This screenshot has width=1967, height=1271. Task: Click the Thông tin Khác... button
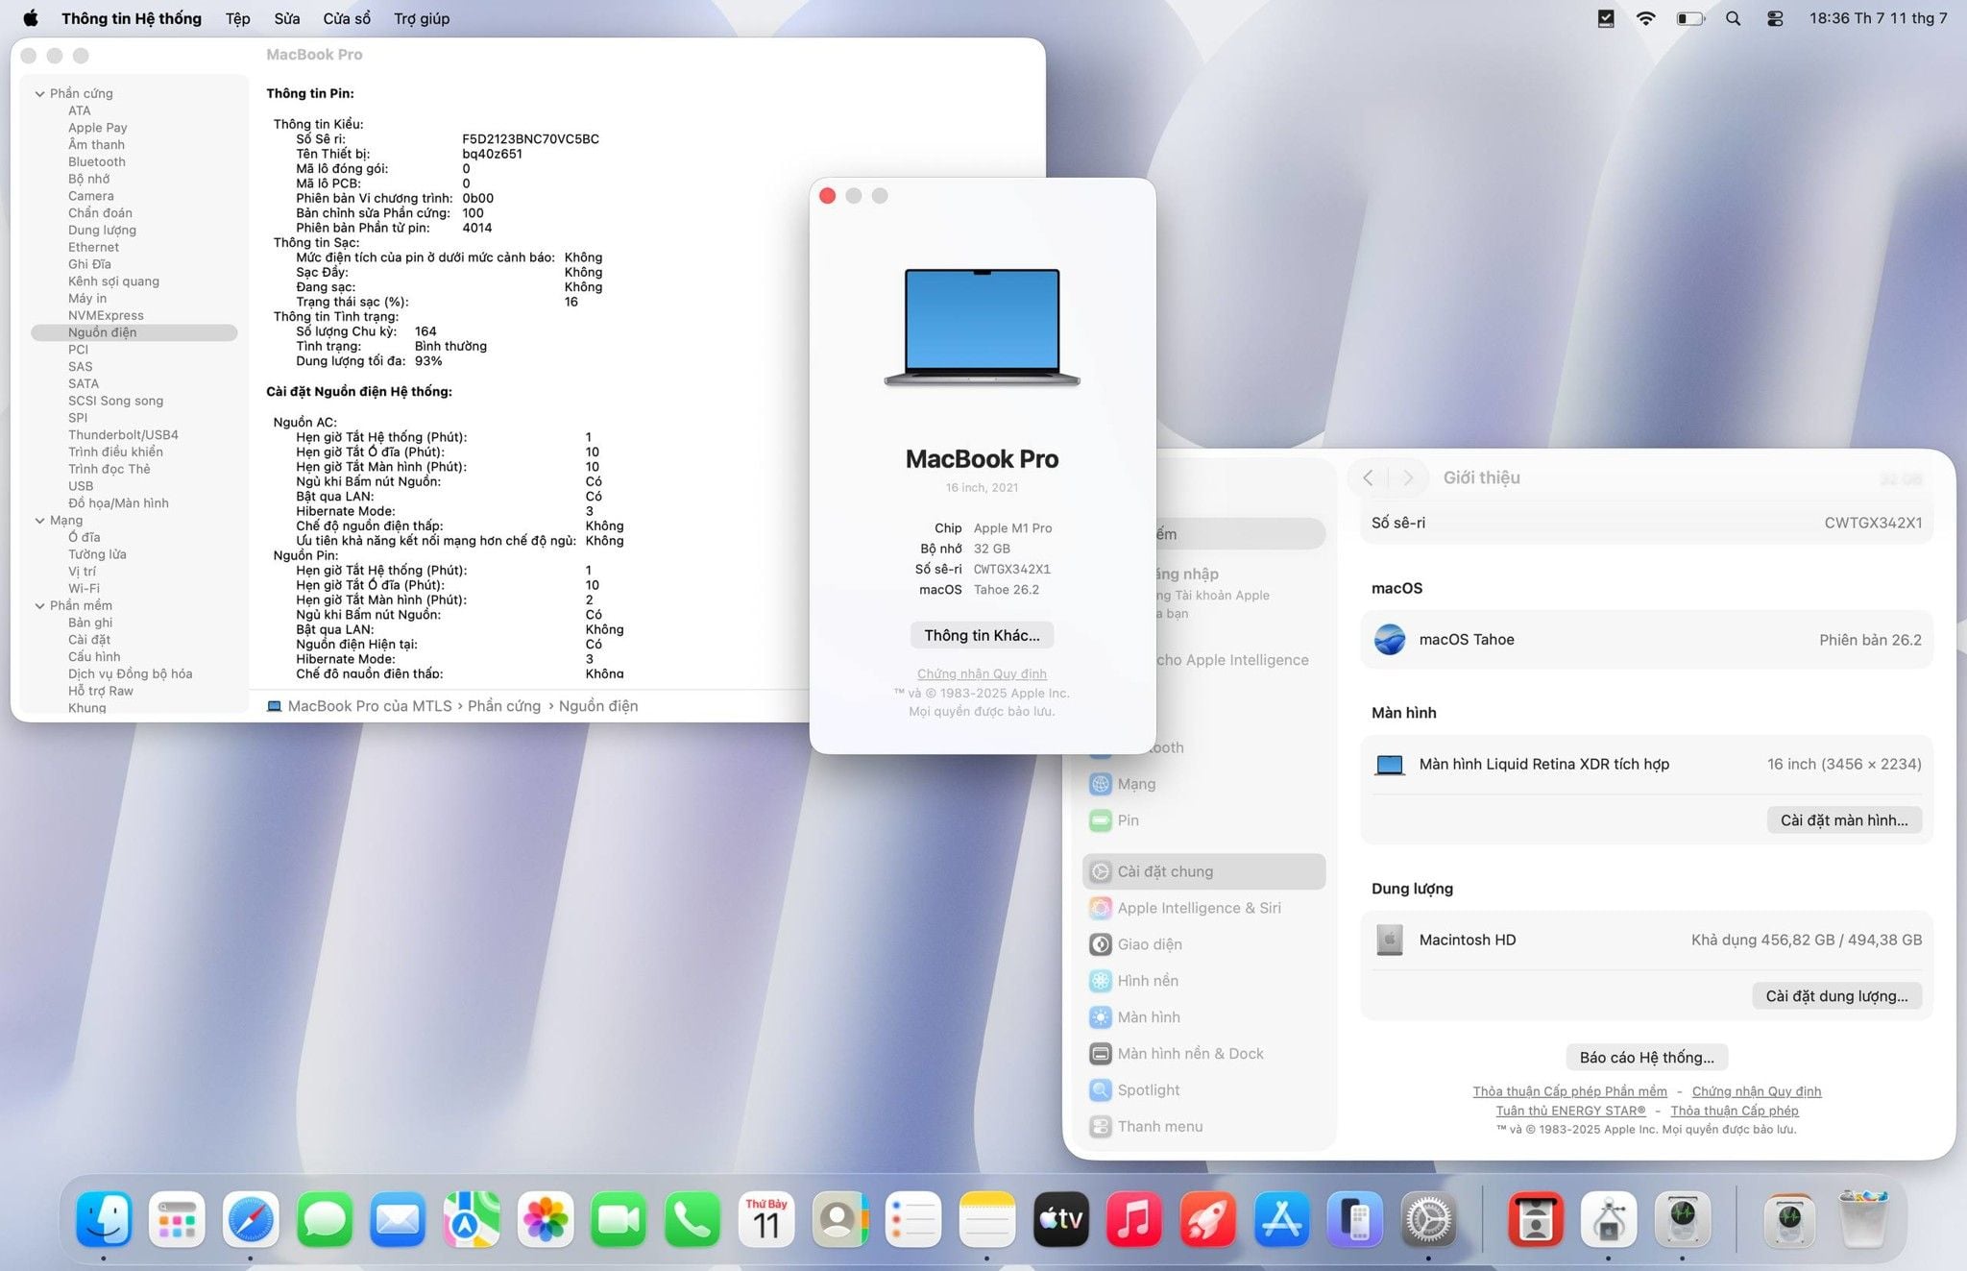[x=982, y=635]
